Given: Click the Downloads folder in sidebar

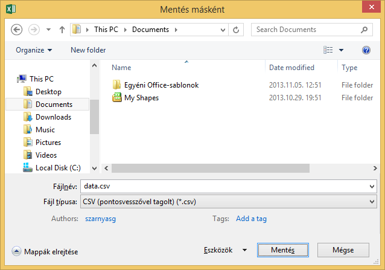Looking at the screenshot, I should click(x=53, y=117).
